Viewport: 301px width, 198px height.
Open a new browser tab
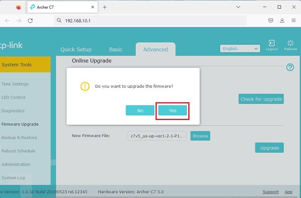tap(105, 7)
